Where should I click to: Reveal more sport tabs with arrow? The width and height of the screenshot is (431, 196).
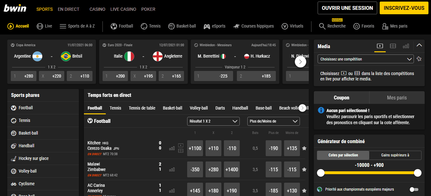[x=302, y=108]
